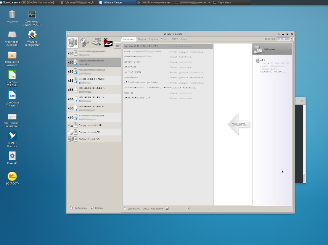Switch to the Видео tab
Screen dimensions: 328x245
coord(142,39)
